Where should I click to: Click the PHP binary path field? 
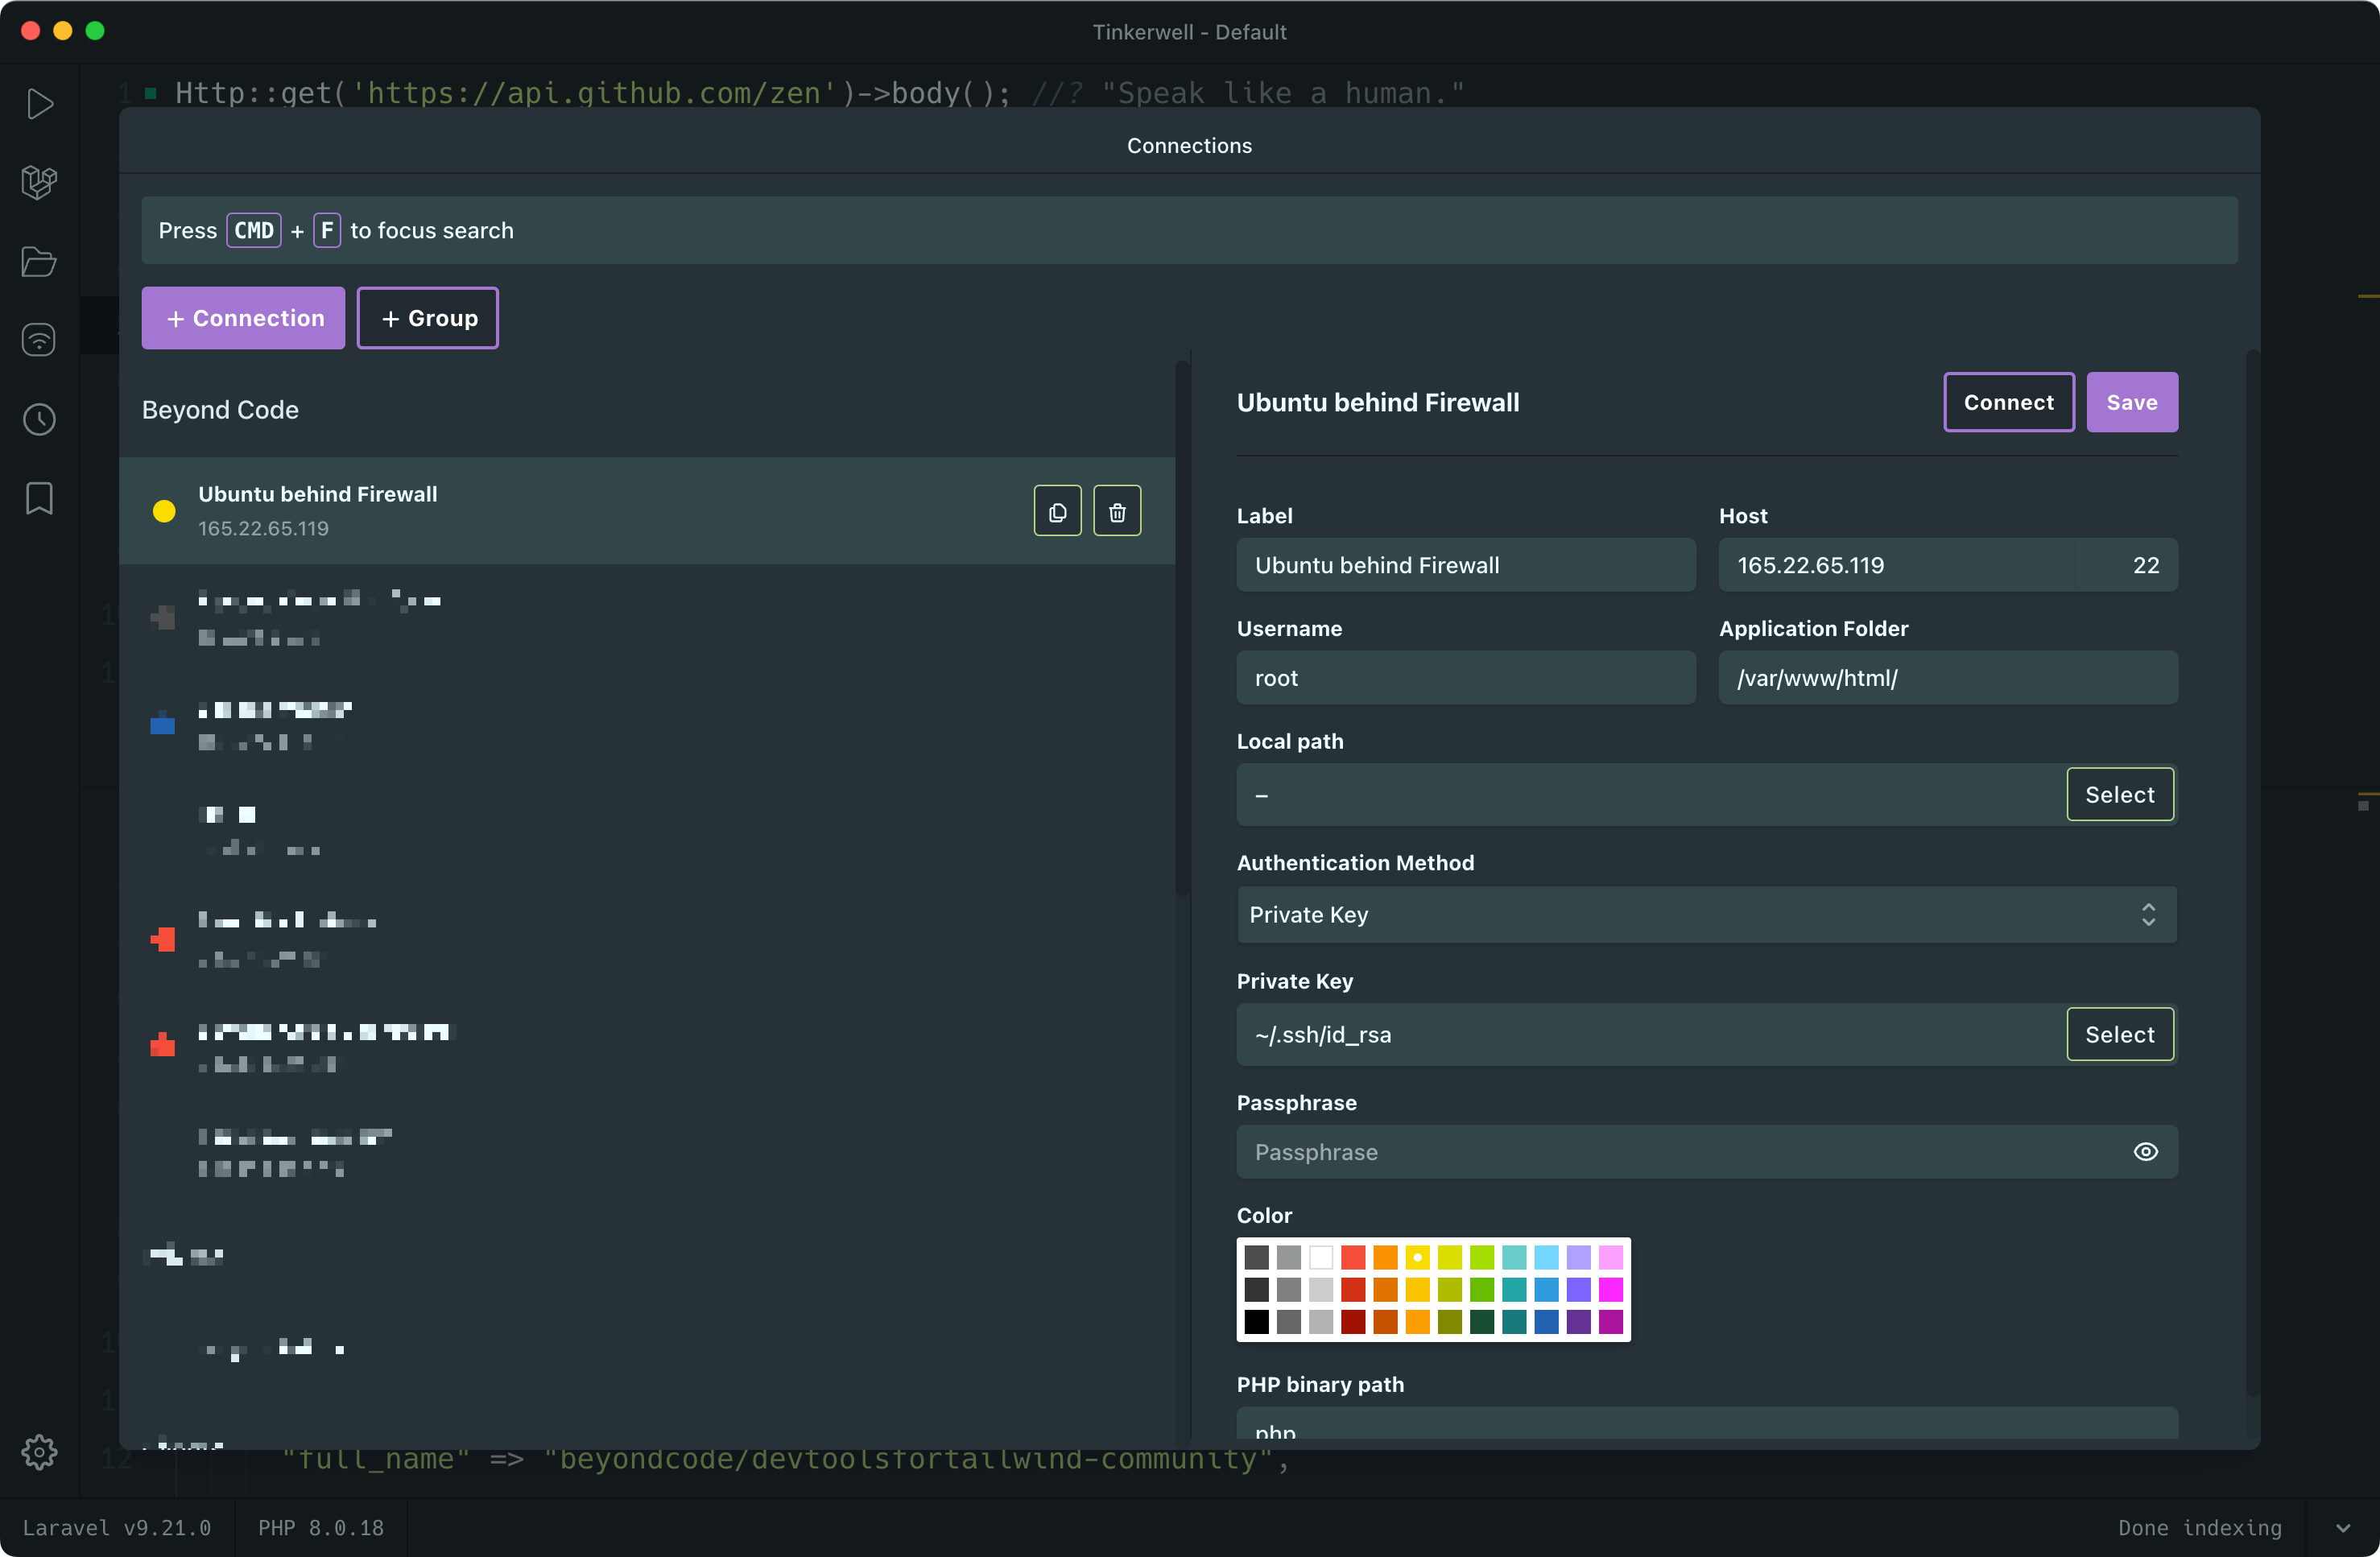(1706, 1424)
